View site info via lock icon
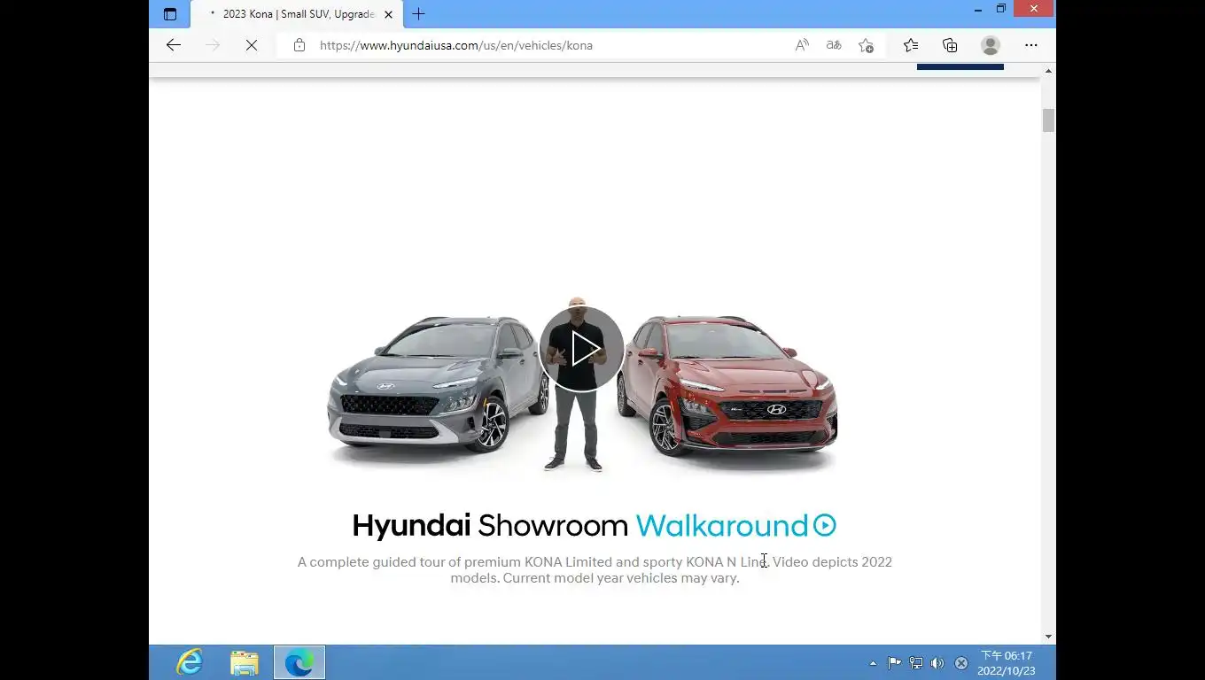Viewport: 1205px width, 680px height. coord(299,45)
